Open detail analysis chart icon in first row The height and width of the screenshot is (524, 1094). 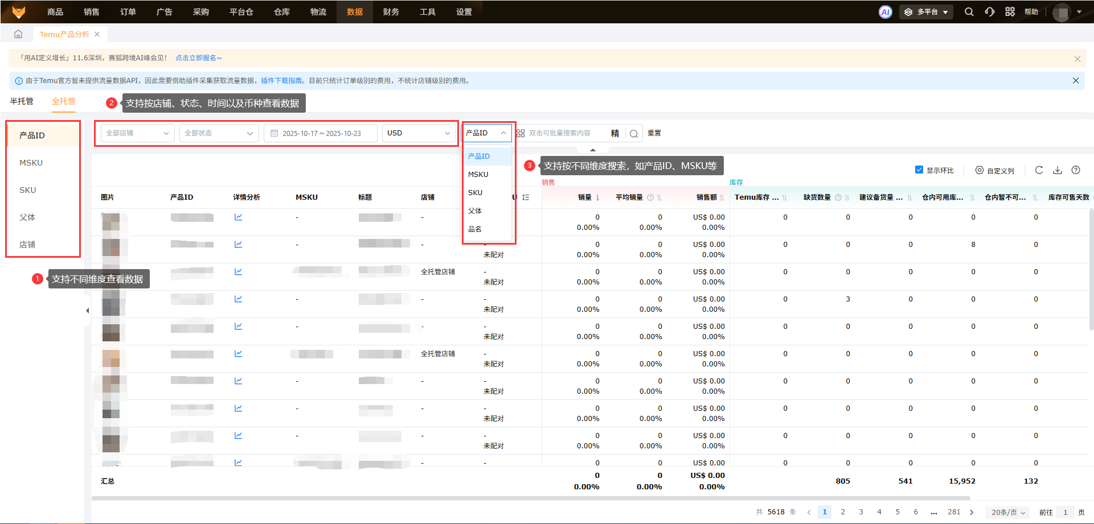(x=238, y=217)
